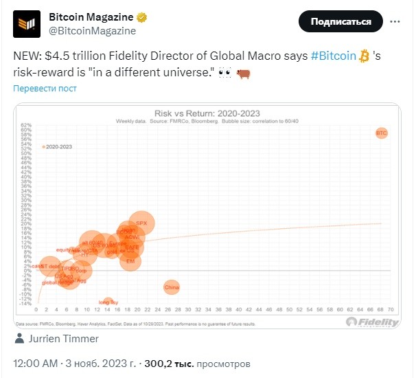Click the Bitcoin Magazine profile avatar
The height and width of the screenshot is (378, 416).
click(27, 24)
